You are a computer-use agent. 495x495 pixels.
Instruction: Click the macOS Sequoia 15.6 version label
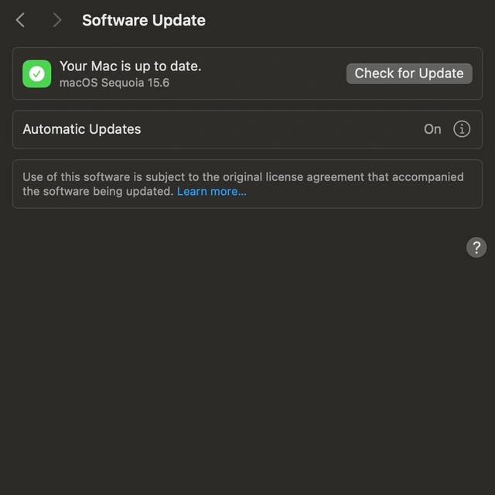coord(114,83)
